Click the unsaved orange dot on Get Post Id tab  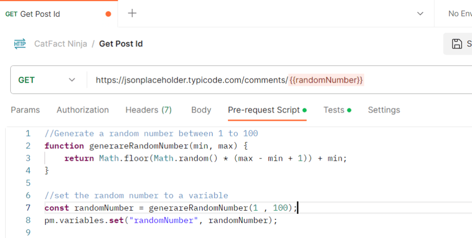108,14
